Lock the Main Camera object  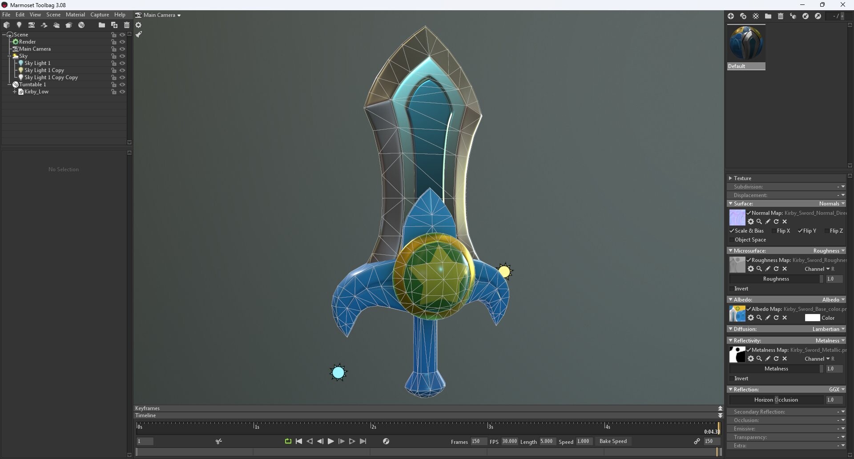point(114,49)
